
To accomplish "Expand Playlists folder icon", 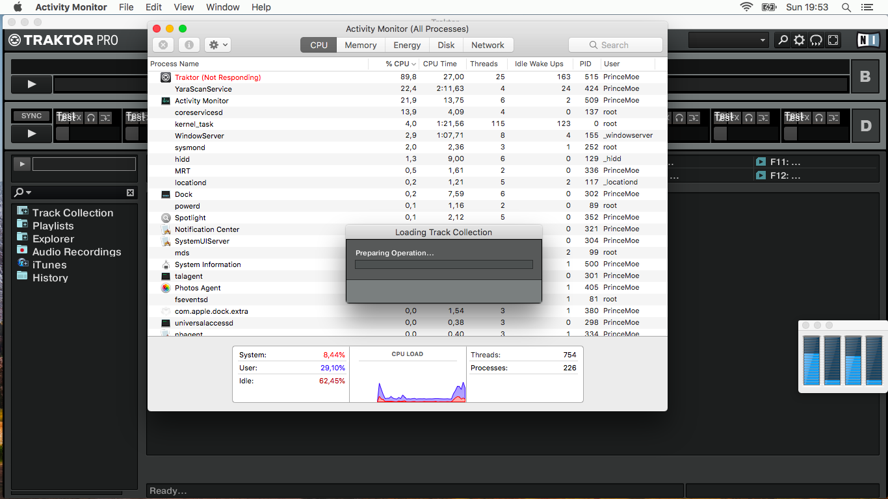I will (22, 224).
